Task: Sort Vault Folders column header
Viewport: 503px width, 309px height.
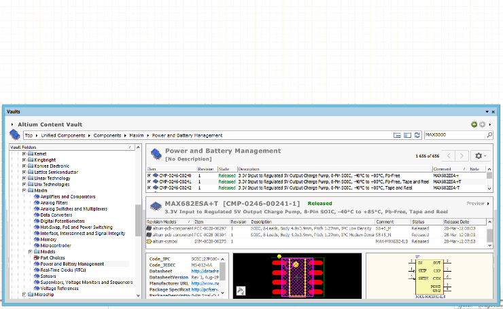Action: 72,147
